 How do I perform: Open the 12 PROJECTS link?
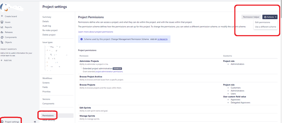[x=162, y=39]
